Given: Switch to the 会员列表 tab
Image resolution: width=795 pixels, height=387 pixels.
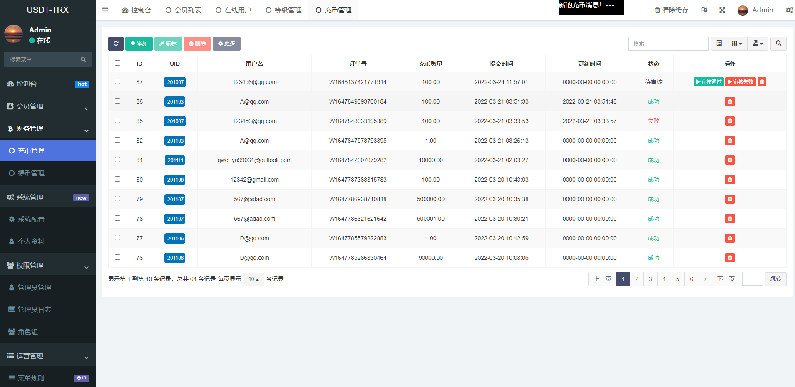Looking at the screenshot, I should [x=183, y=10].
